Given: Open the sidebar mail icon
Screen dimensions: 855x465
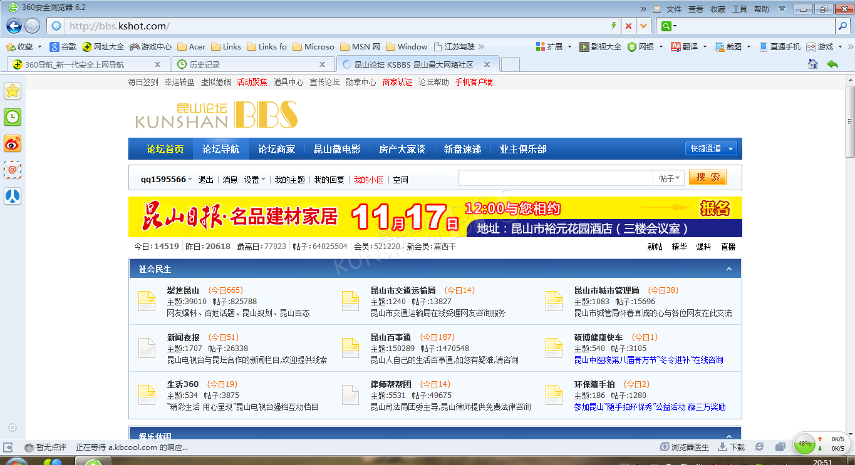Looking at the screenshot, I should tap(13, 170).
